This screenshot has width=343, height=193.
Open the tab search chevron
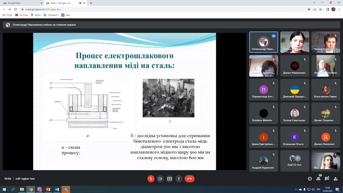[x=314, y=2]
